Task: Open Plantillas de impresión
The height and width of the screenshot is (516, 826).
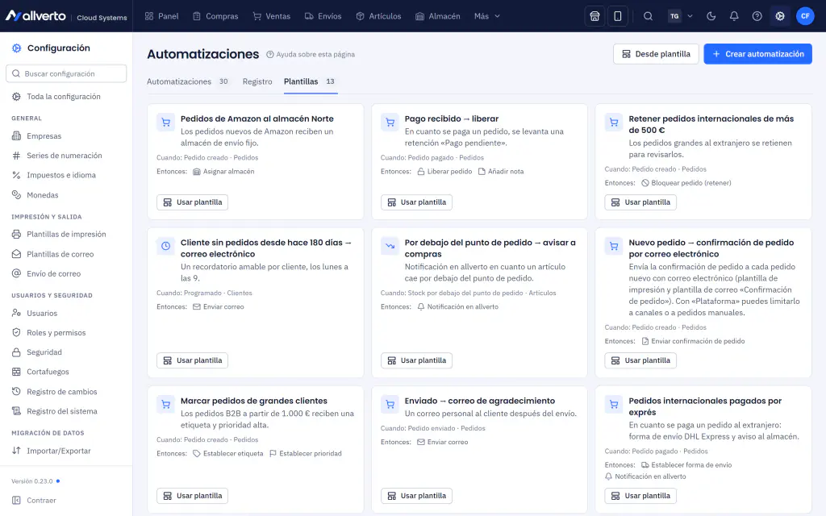Action: click(x=66, y=235)
